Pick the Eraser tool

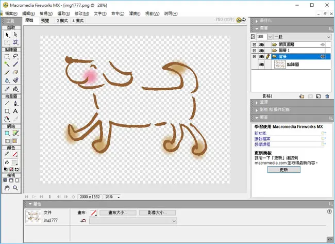(15, 72)
